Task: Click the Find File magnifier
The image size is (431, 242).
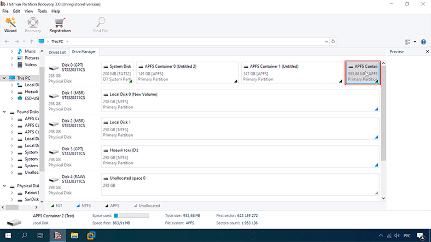Action: pos(101,25)
